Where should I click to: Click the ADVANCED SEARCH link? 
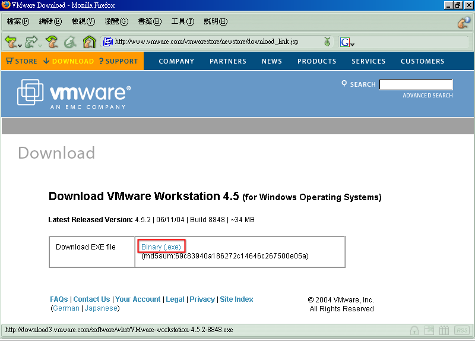pos(427,96)
